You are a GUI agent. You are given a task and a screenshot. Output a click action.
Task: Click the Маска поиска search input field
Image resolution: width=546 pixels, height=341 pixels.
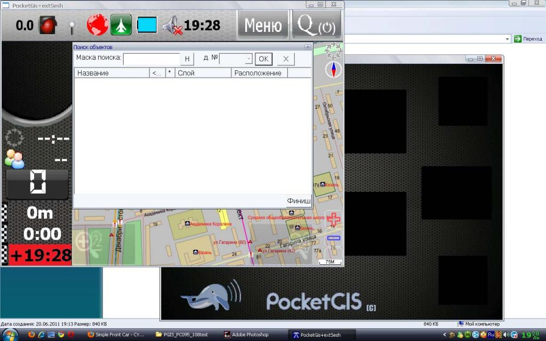(151, 59)
